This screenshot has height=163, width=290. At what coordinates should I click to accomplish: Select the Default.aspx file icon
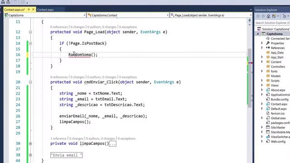(268, 109)
